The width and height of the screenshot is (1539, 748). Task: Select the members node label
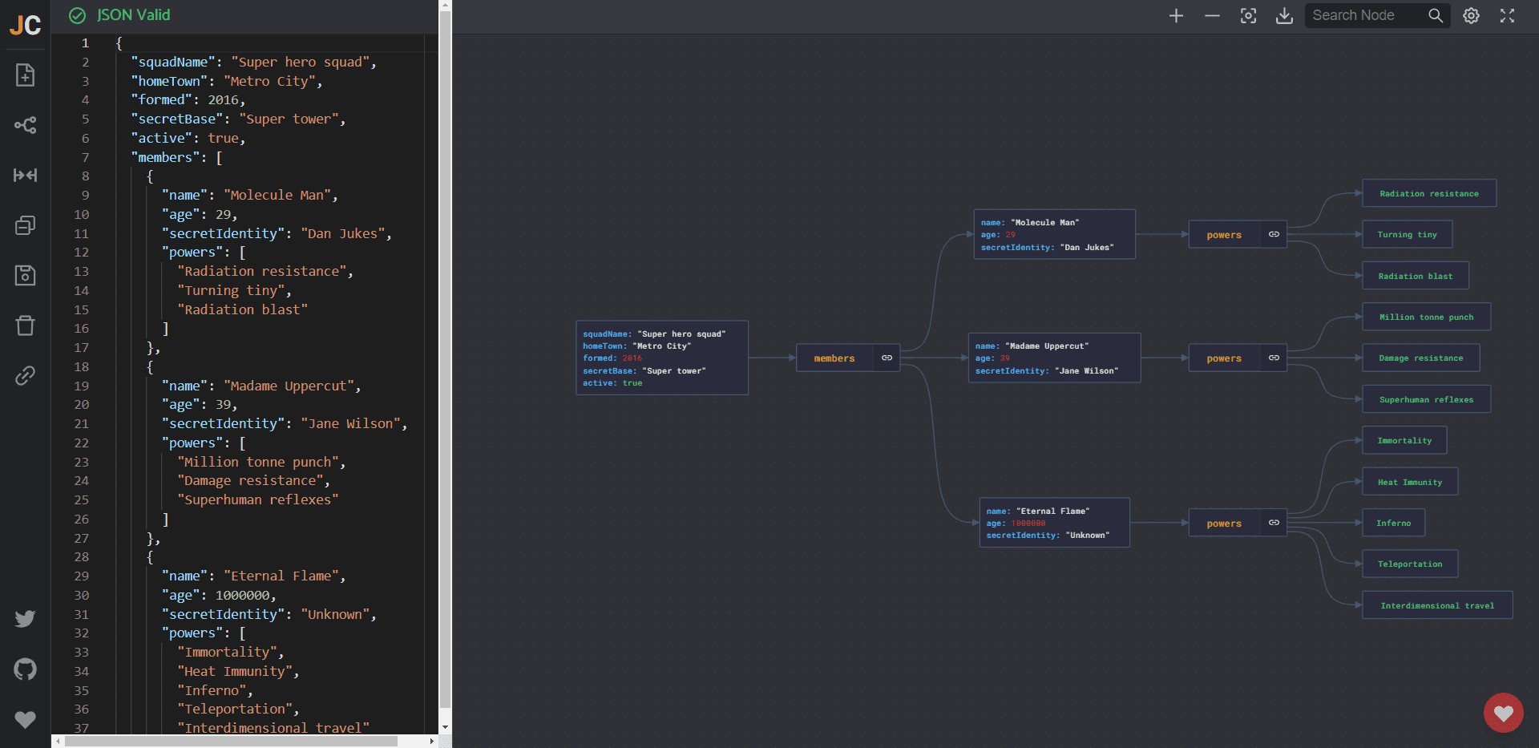(x=834, y=358)
